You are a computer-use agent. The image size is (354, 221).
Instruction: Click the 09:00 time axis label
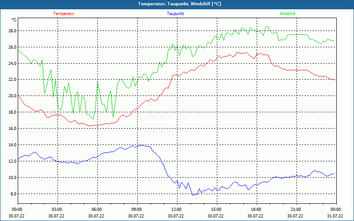pyautogui.click(x=136, y=210)
